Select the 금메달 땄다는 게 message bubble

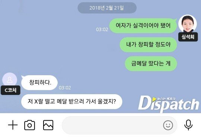[151, 63]
